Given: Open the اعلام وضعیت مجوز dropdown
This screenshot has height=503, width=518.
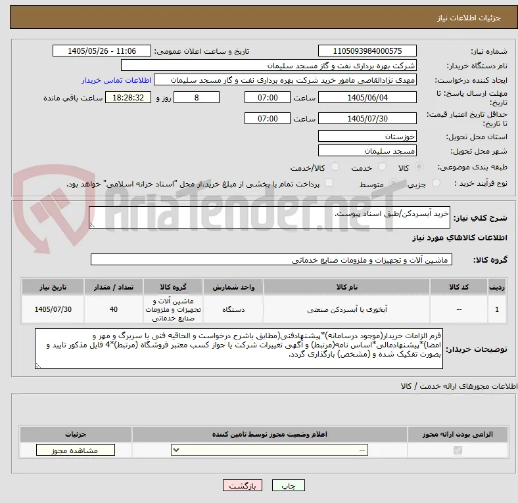Looking at the screenshot, I should pyautogui.click(x=270, y=450).
